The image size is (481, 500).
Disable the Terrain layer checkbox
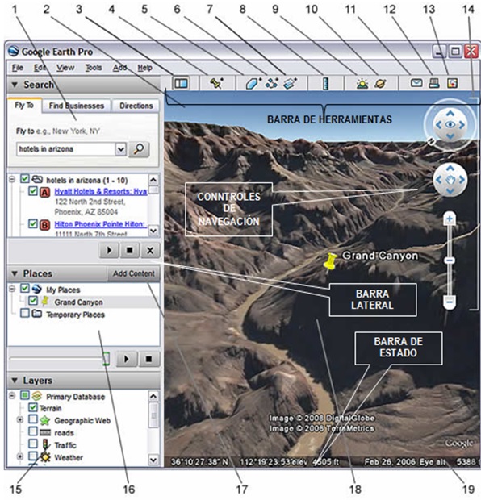coord(33,407)
